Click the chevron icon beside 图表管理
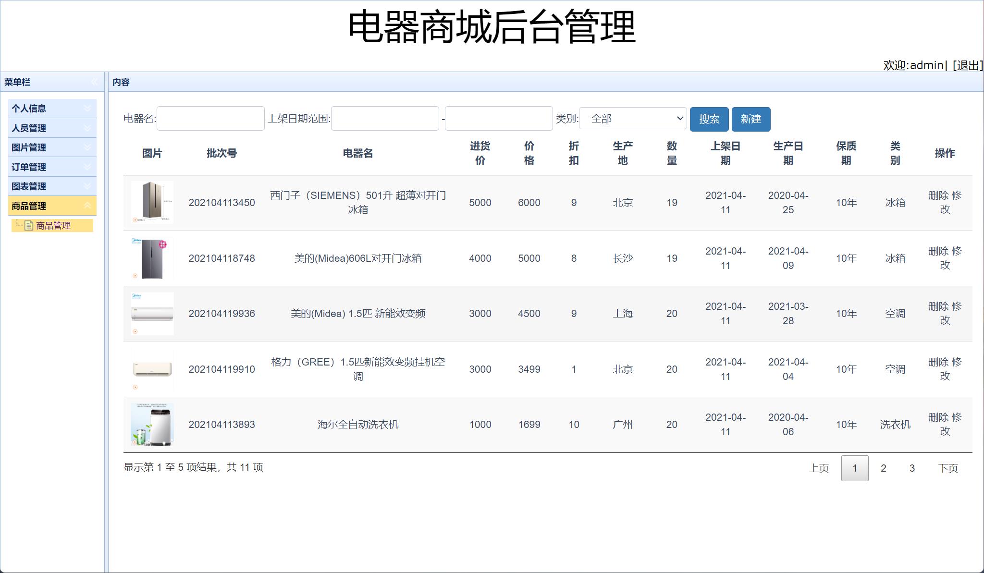The image size is (984, 573). (87, 186)
